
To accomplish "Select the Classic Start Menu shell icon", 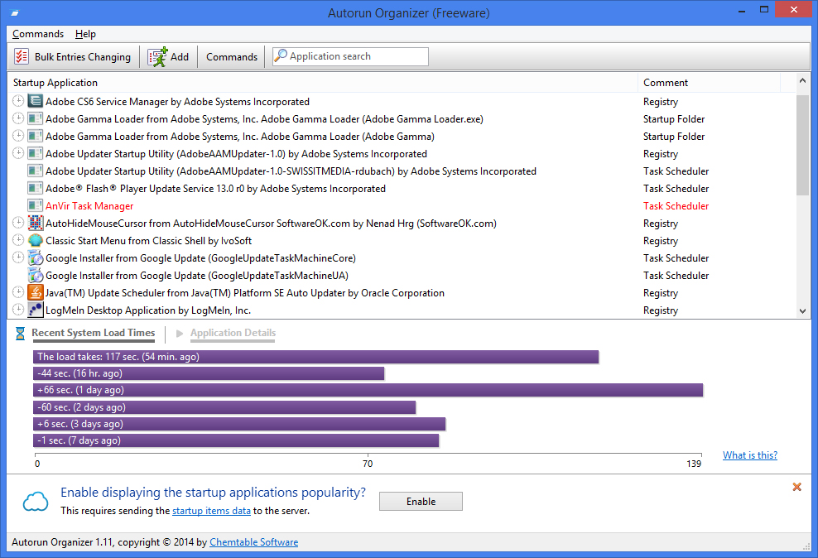I will click(x=35, y=240).
